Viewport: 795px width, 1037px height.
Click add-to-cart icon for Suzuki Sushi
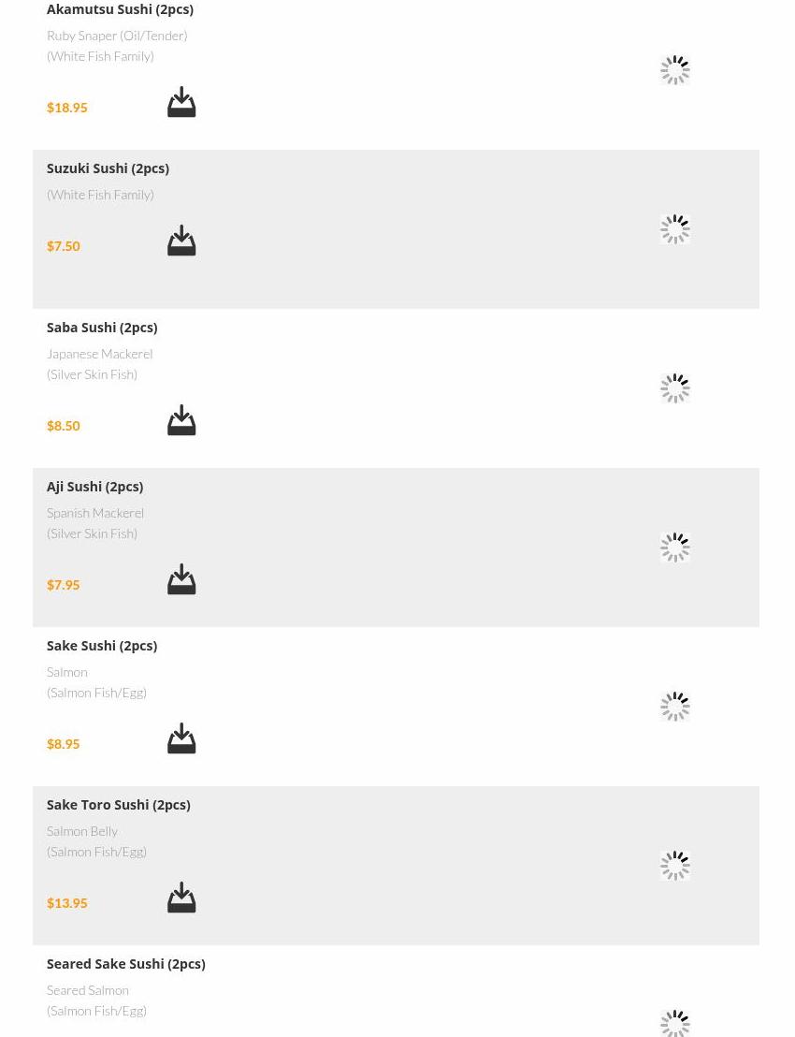coord(181,241)
